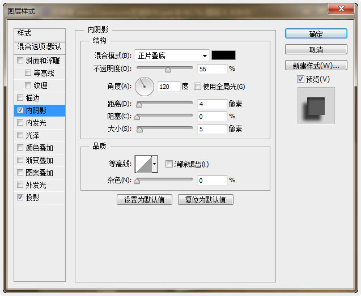Select the 外发光 style row label
The width and height of the screenshot is (361, 296).
point(36,185)
